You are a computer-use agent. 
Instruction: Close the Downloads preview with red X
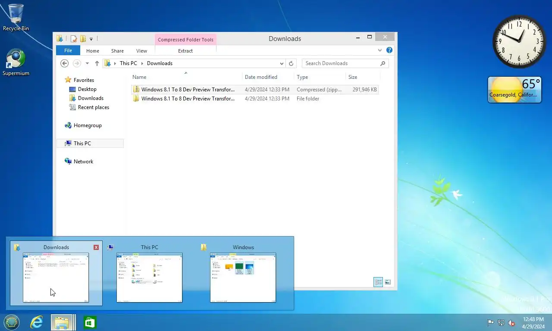pyautogui.click(x=96, y=247)
